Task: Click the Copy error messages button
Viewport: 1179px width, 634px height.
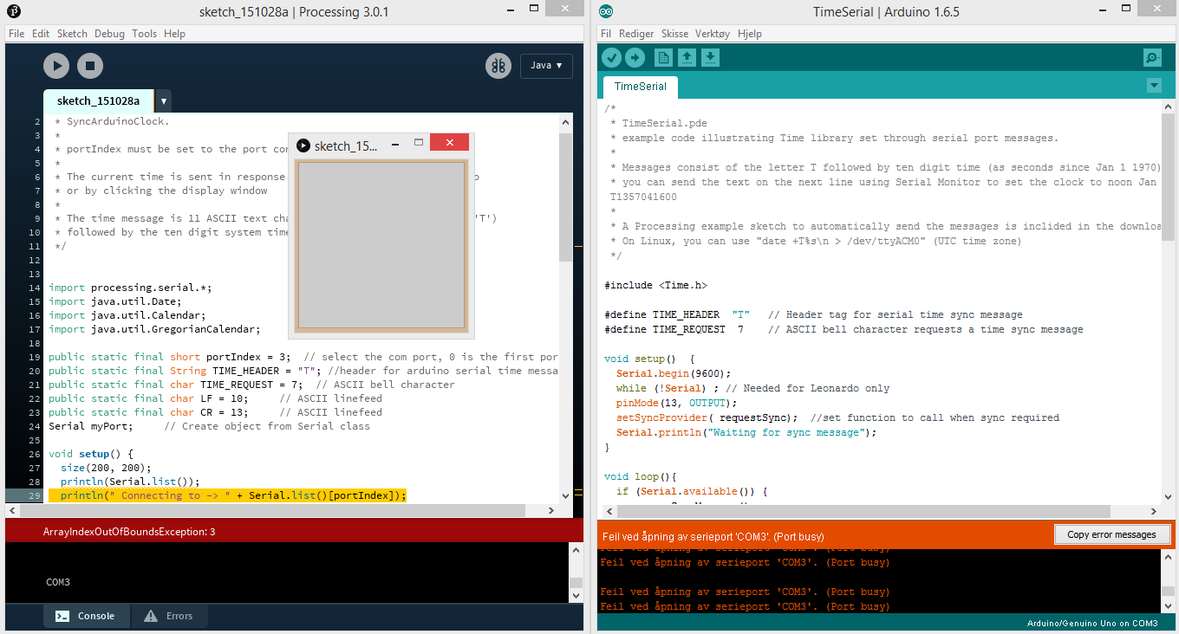Action: [x=1111, y=534]
